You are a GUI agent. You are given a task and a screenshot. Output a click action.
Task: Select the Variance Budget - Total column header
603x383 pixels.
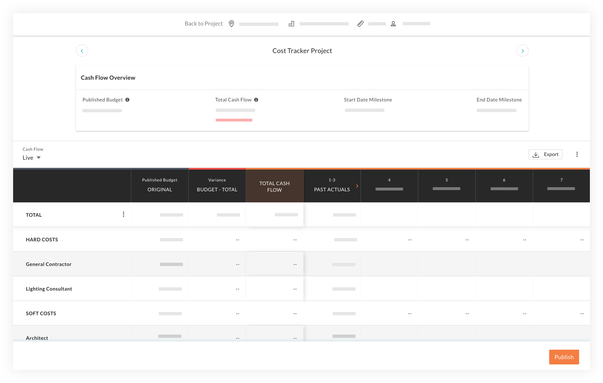coord(217,186)
